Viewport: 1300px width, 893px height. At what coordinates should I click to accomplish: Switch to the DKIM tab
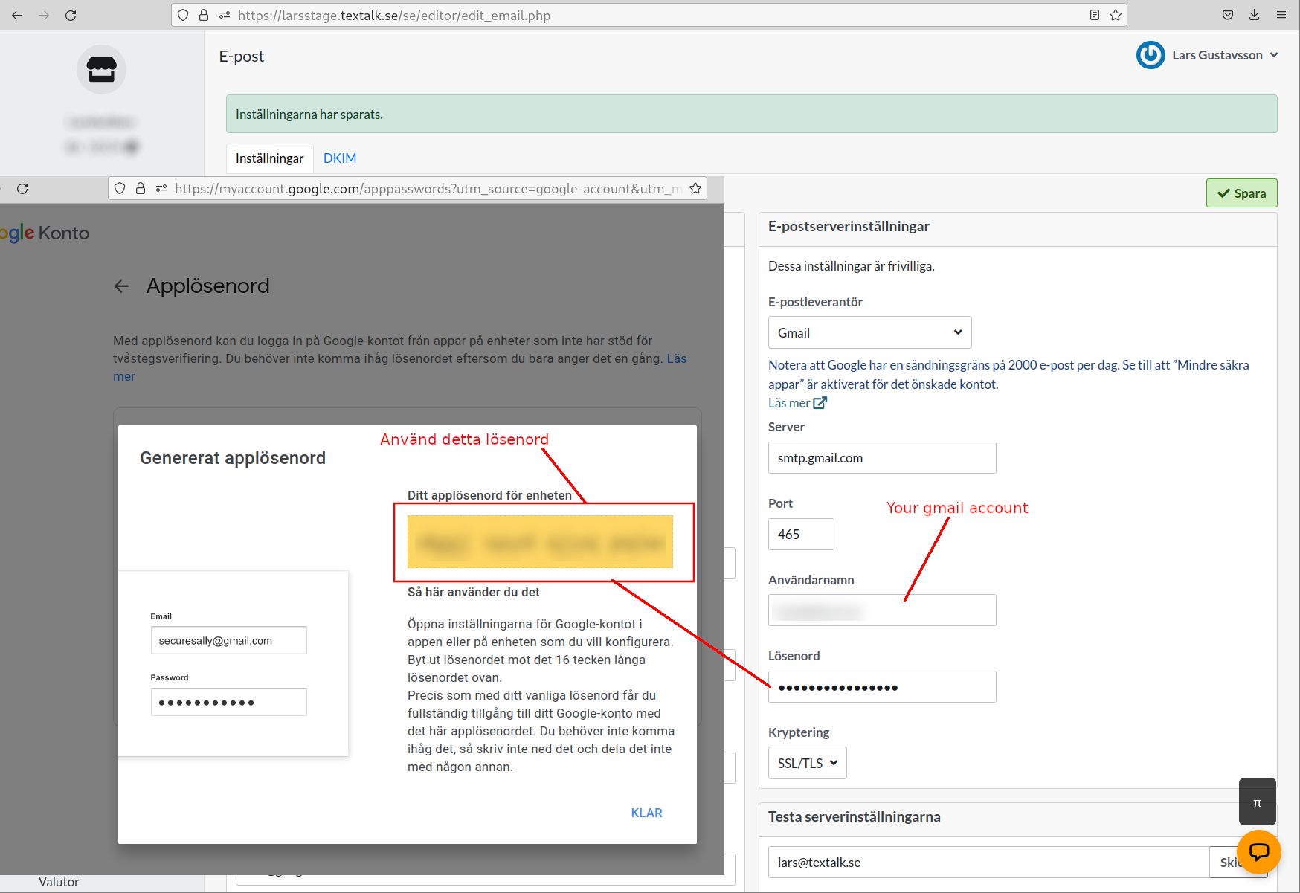340,158
